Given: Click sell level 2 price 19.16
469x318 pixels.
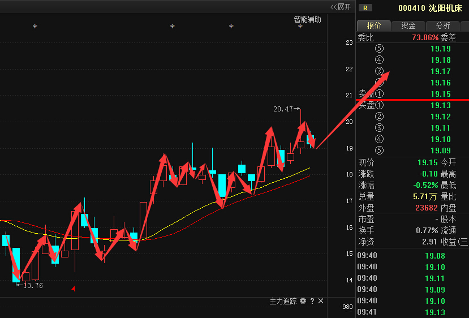Looking at the screenshot, I should click(x=441, y=83).
